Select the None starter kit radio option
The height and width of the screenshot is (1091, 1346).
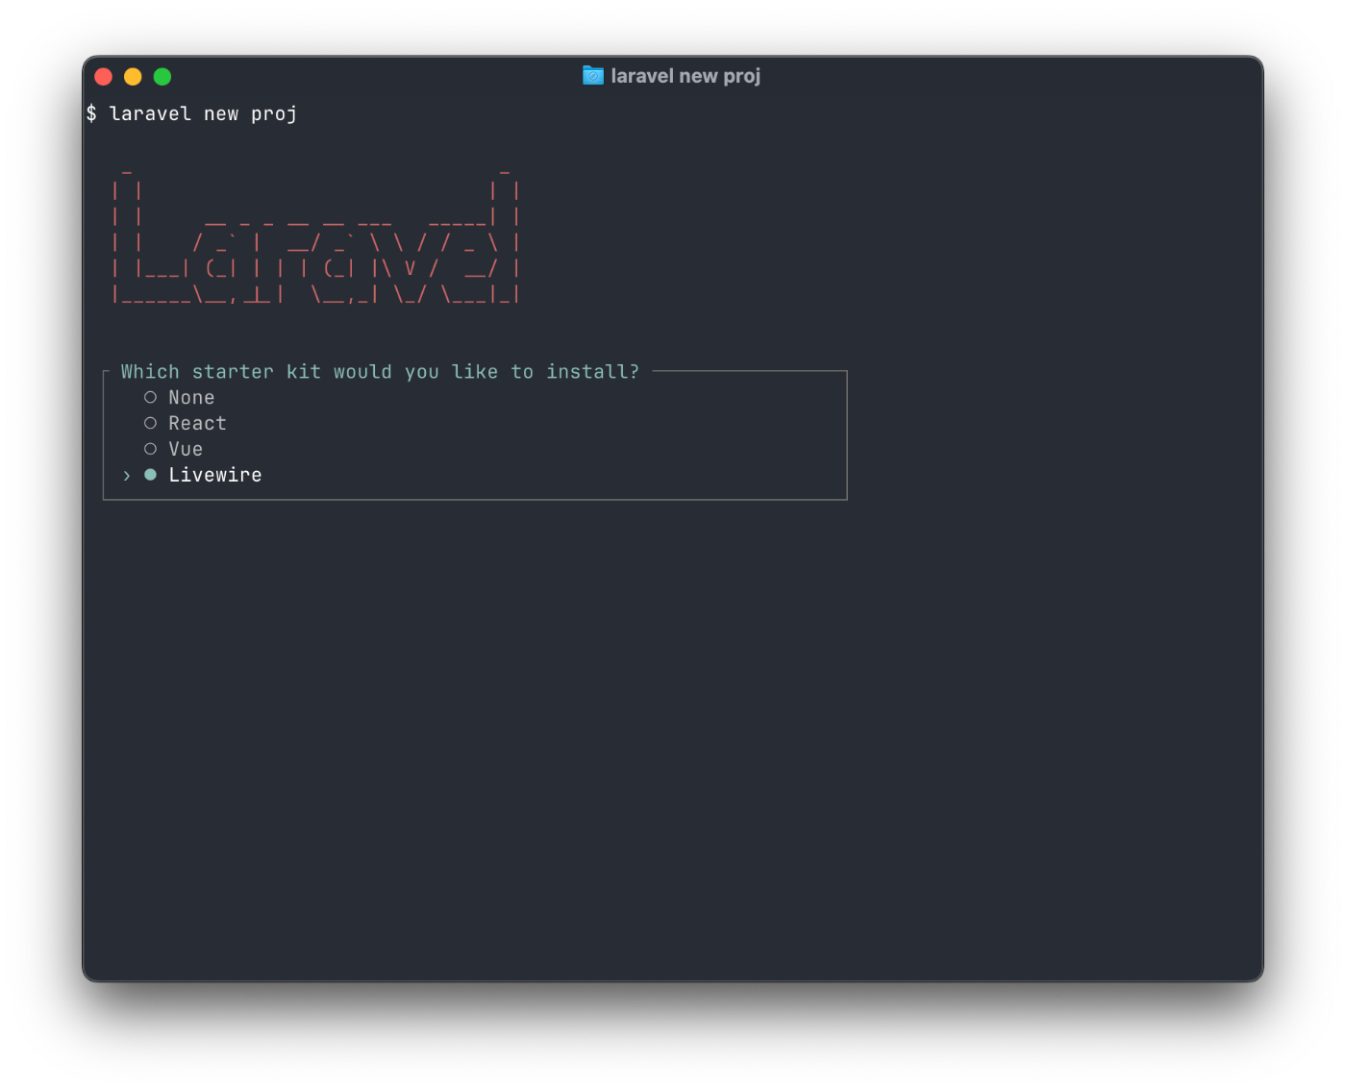tap(179, 397)
